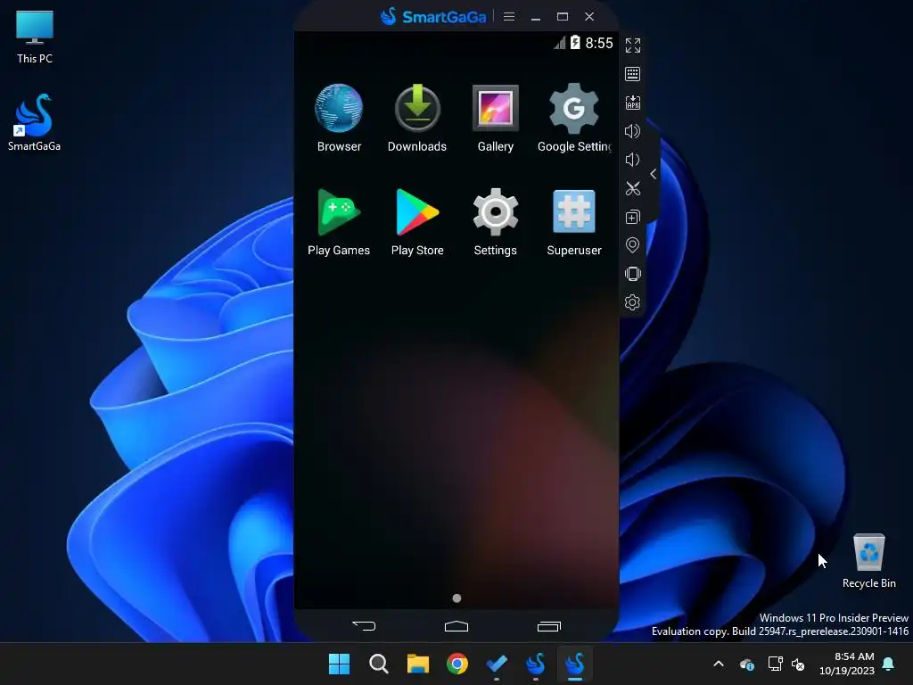The image size is (913, 685).
Task: Open the notifications bell
Action: coord(889,664)
